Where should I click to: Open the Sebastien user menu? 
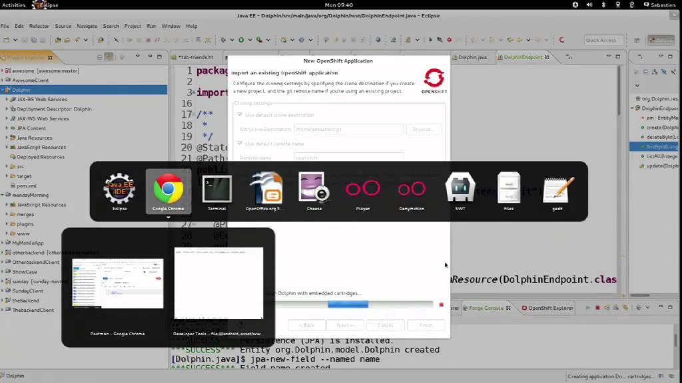click(659, 5)
